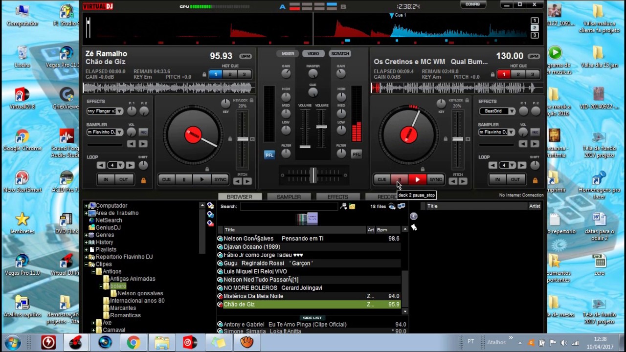626x352 pixels.
Task: Click the crossfader handle
Action: pyautogui.click(x=313, y=175)
